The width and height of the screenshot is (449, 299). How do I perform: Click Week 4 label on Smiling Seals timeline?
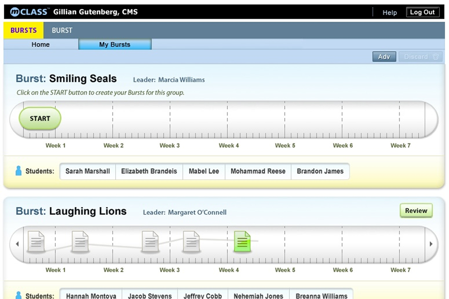229,145
